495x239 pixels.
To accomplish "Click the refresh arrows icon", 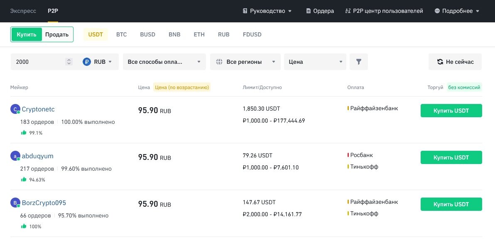I will [x=440, y=62].
